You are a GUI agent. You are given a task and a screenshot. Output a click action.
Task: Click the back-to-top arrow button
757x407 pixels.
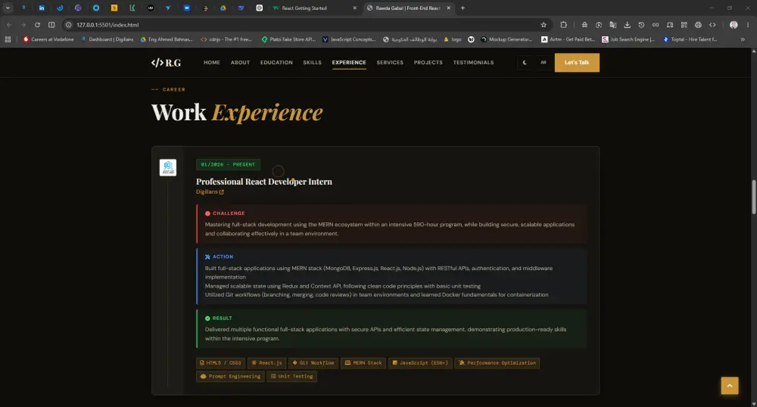tap(730, 386)
